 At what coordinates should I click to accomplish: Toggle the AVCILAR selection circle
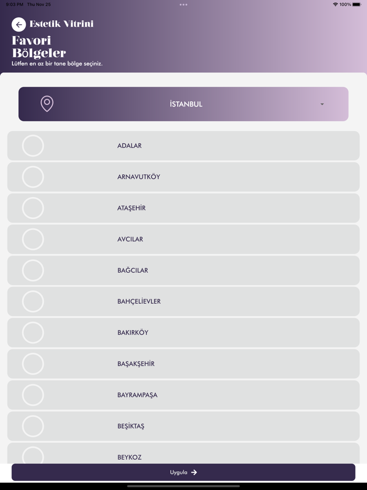(33, 239)
